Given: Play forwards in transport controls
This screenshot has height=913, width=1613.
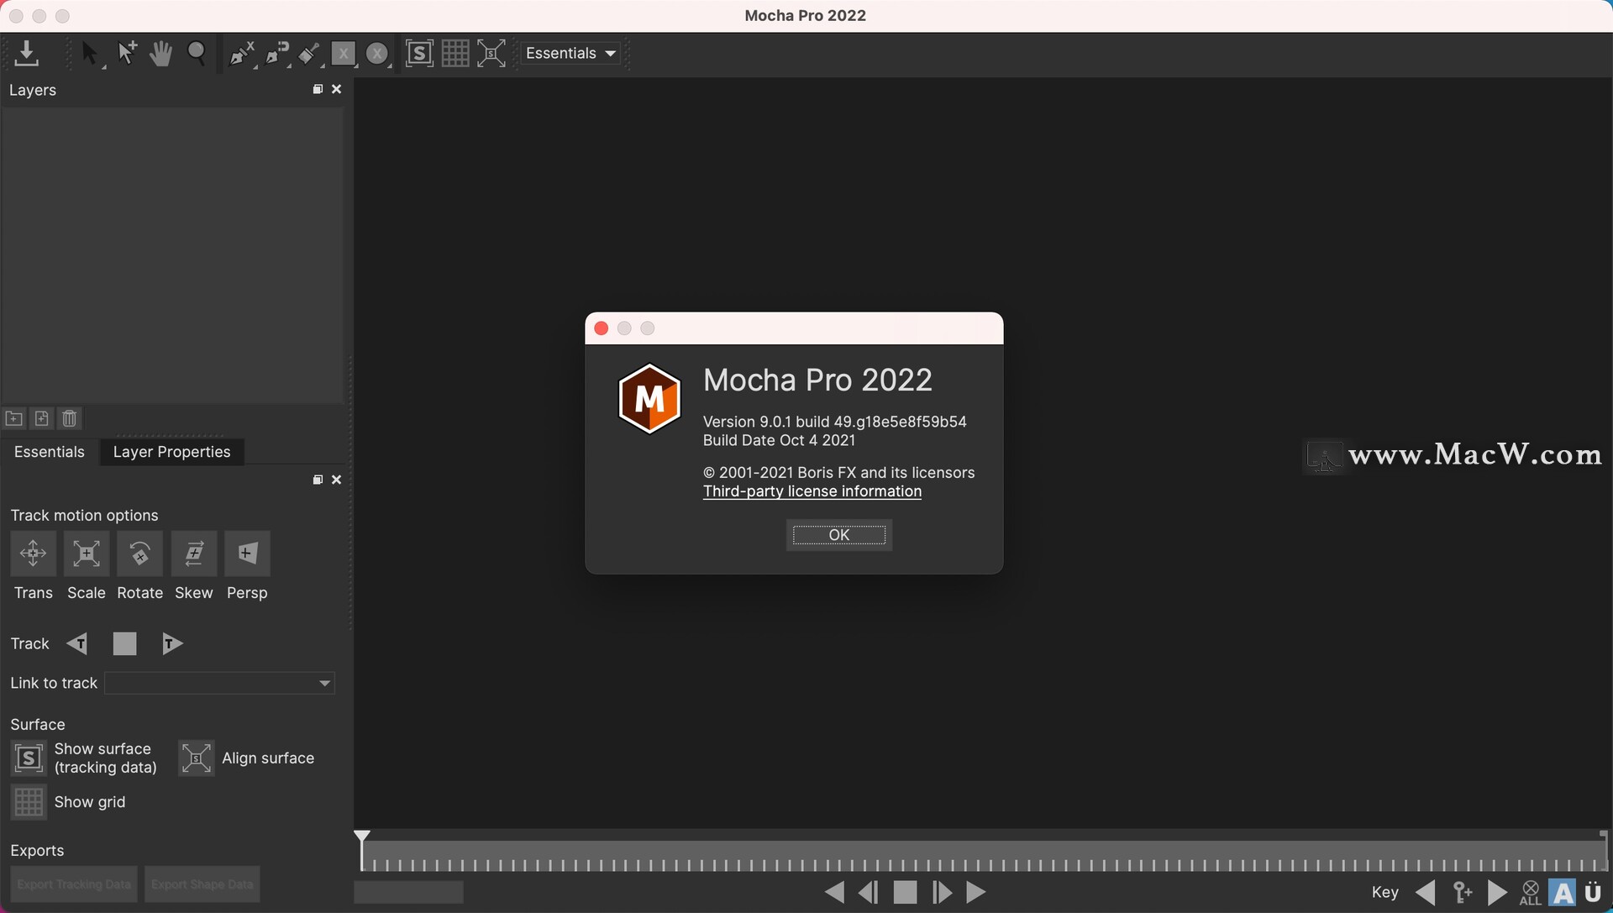Looking at the screenshot, I should pos(976,892).
